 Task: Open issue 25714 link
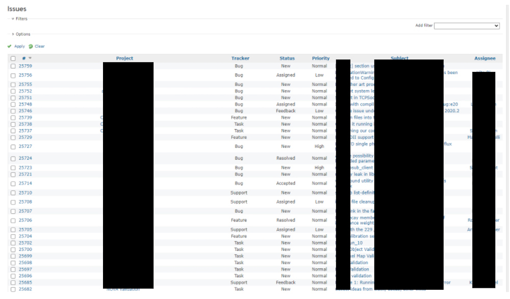[x=25, y=184]
